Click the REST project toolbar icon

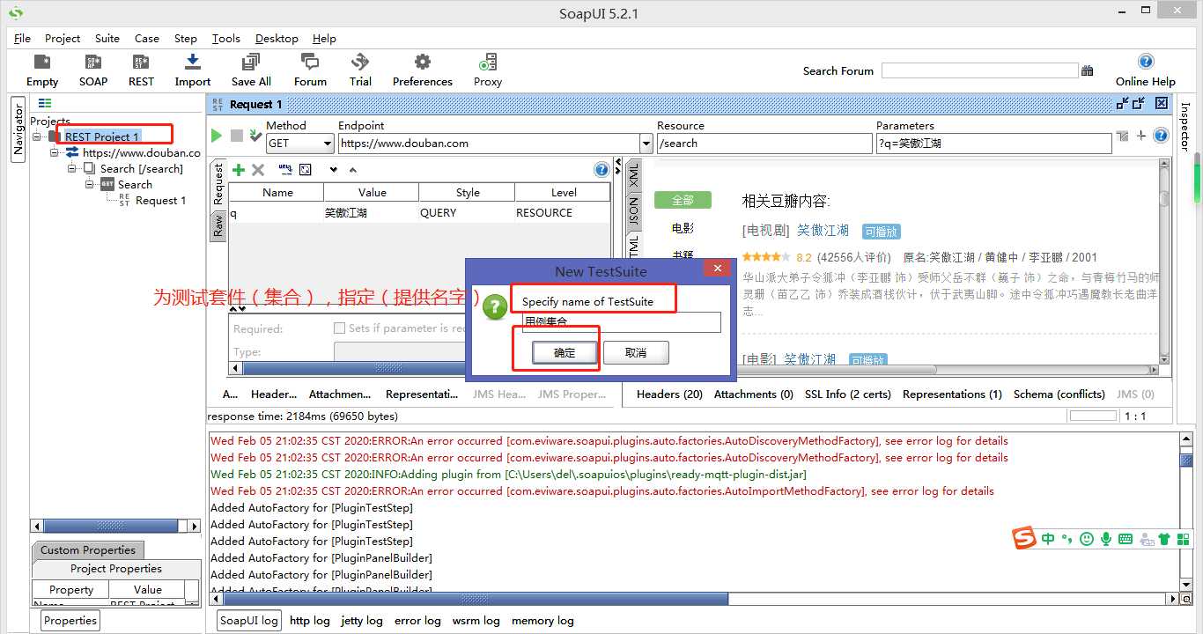141,63
